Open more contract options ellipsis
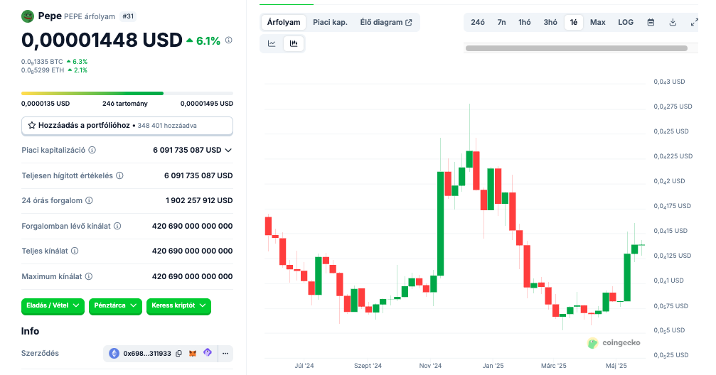This screenshot has width=716, height=375. (x=225, y=353)
